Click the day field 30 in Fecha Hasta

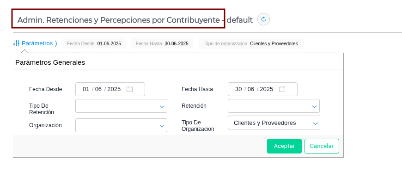(x=238, y=89)
